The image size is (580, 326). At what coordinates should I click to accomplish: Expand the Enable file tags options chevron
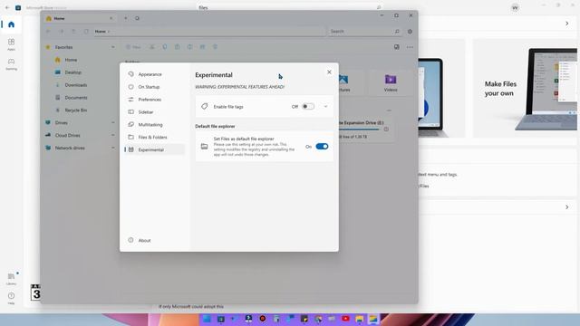(325, 107)
